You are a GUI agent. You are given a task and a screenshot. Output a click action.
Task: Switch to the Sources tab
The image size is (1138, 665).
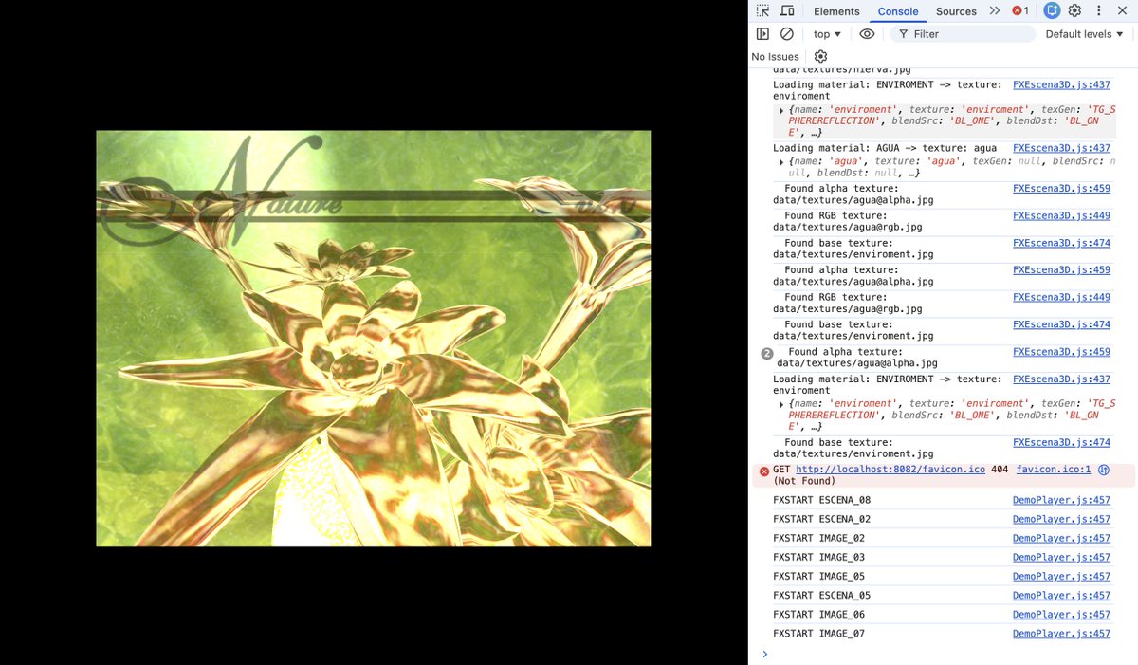[956, 11]
